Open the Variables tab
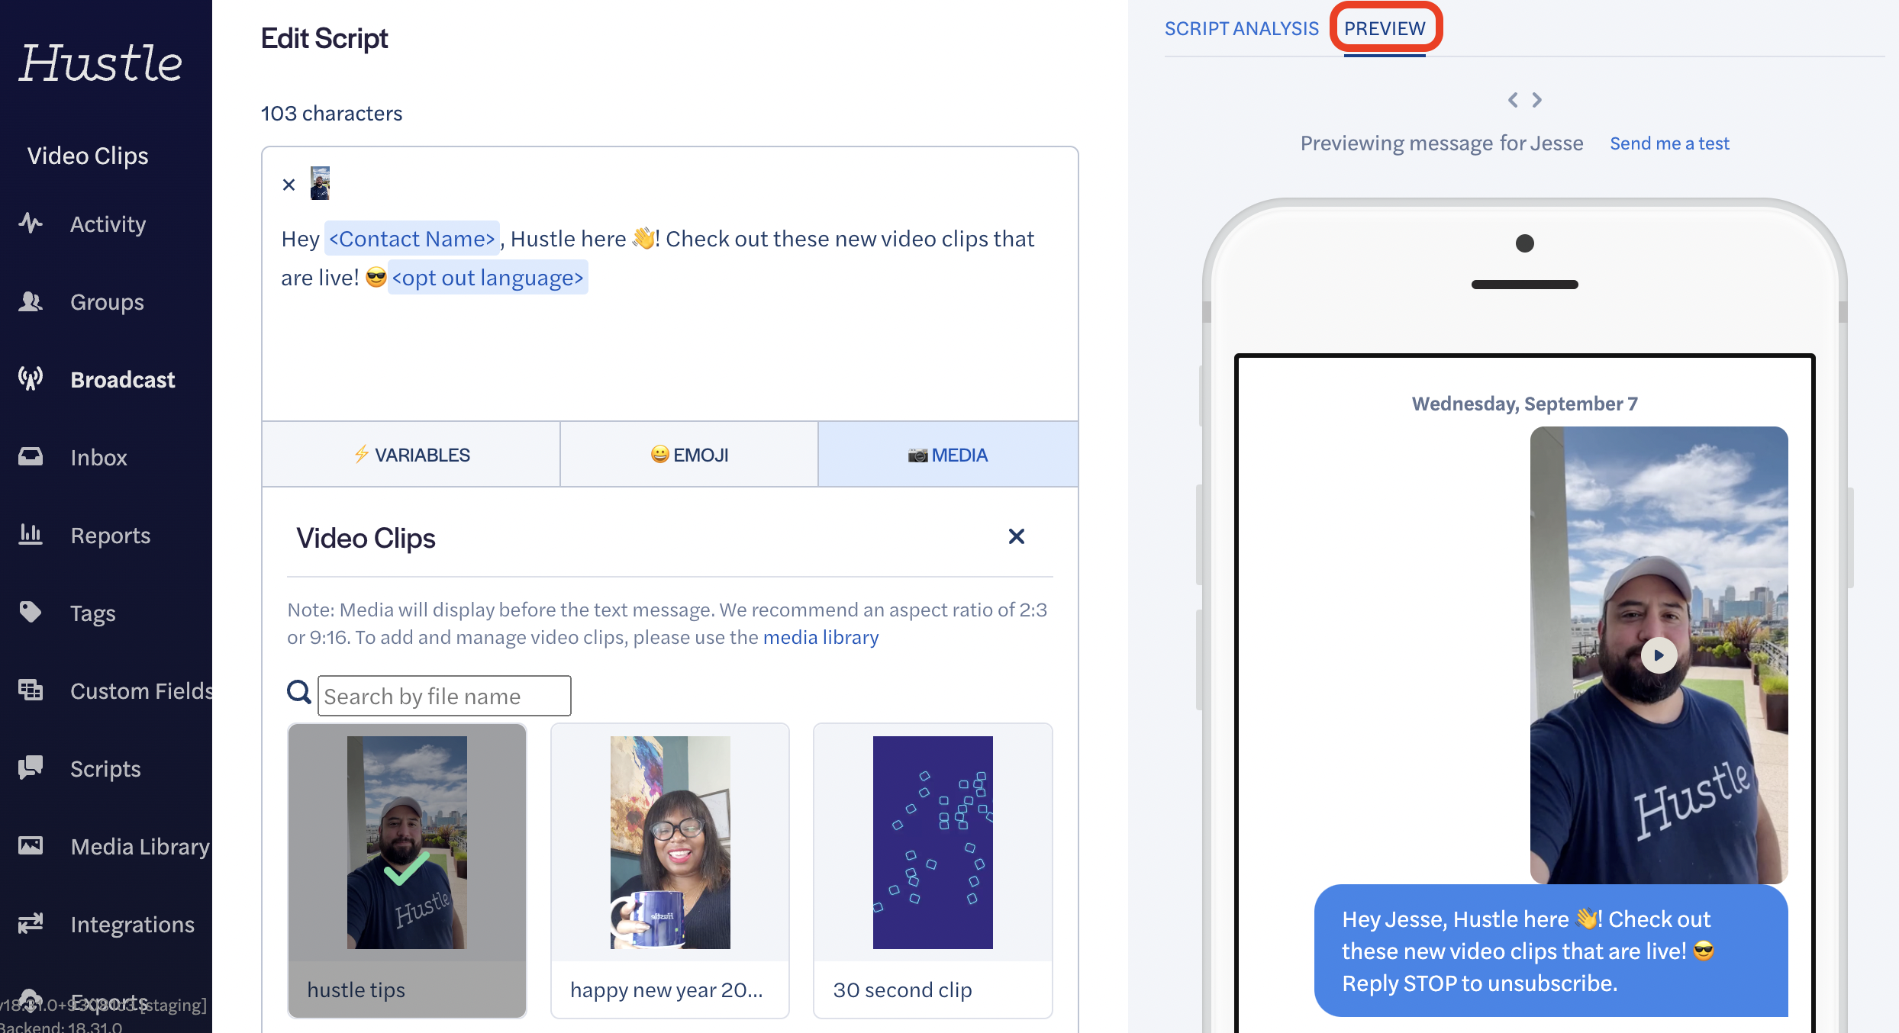The width and height of the screenshot is (1899, 1033). [411, 455]
